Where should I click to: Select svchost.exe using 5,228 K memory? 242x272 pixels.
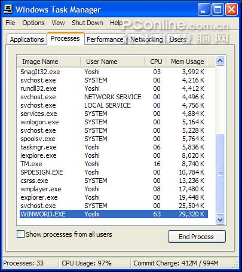click(x=114, y=130)
